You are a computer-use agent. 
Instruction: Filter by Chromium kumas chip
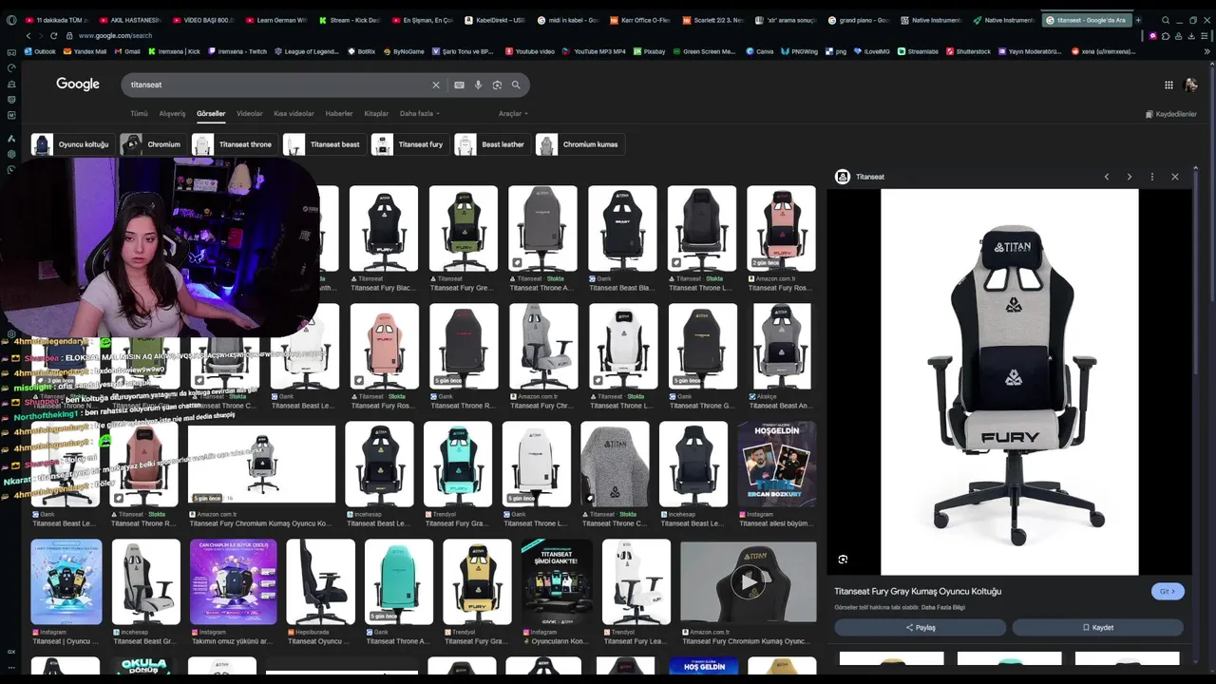click(x=579, y=144)
